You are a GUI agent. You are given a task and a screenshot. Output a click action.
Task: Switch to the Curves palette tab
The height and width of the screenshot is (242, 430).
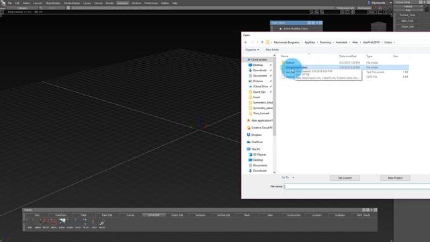[x=130, y=215]
